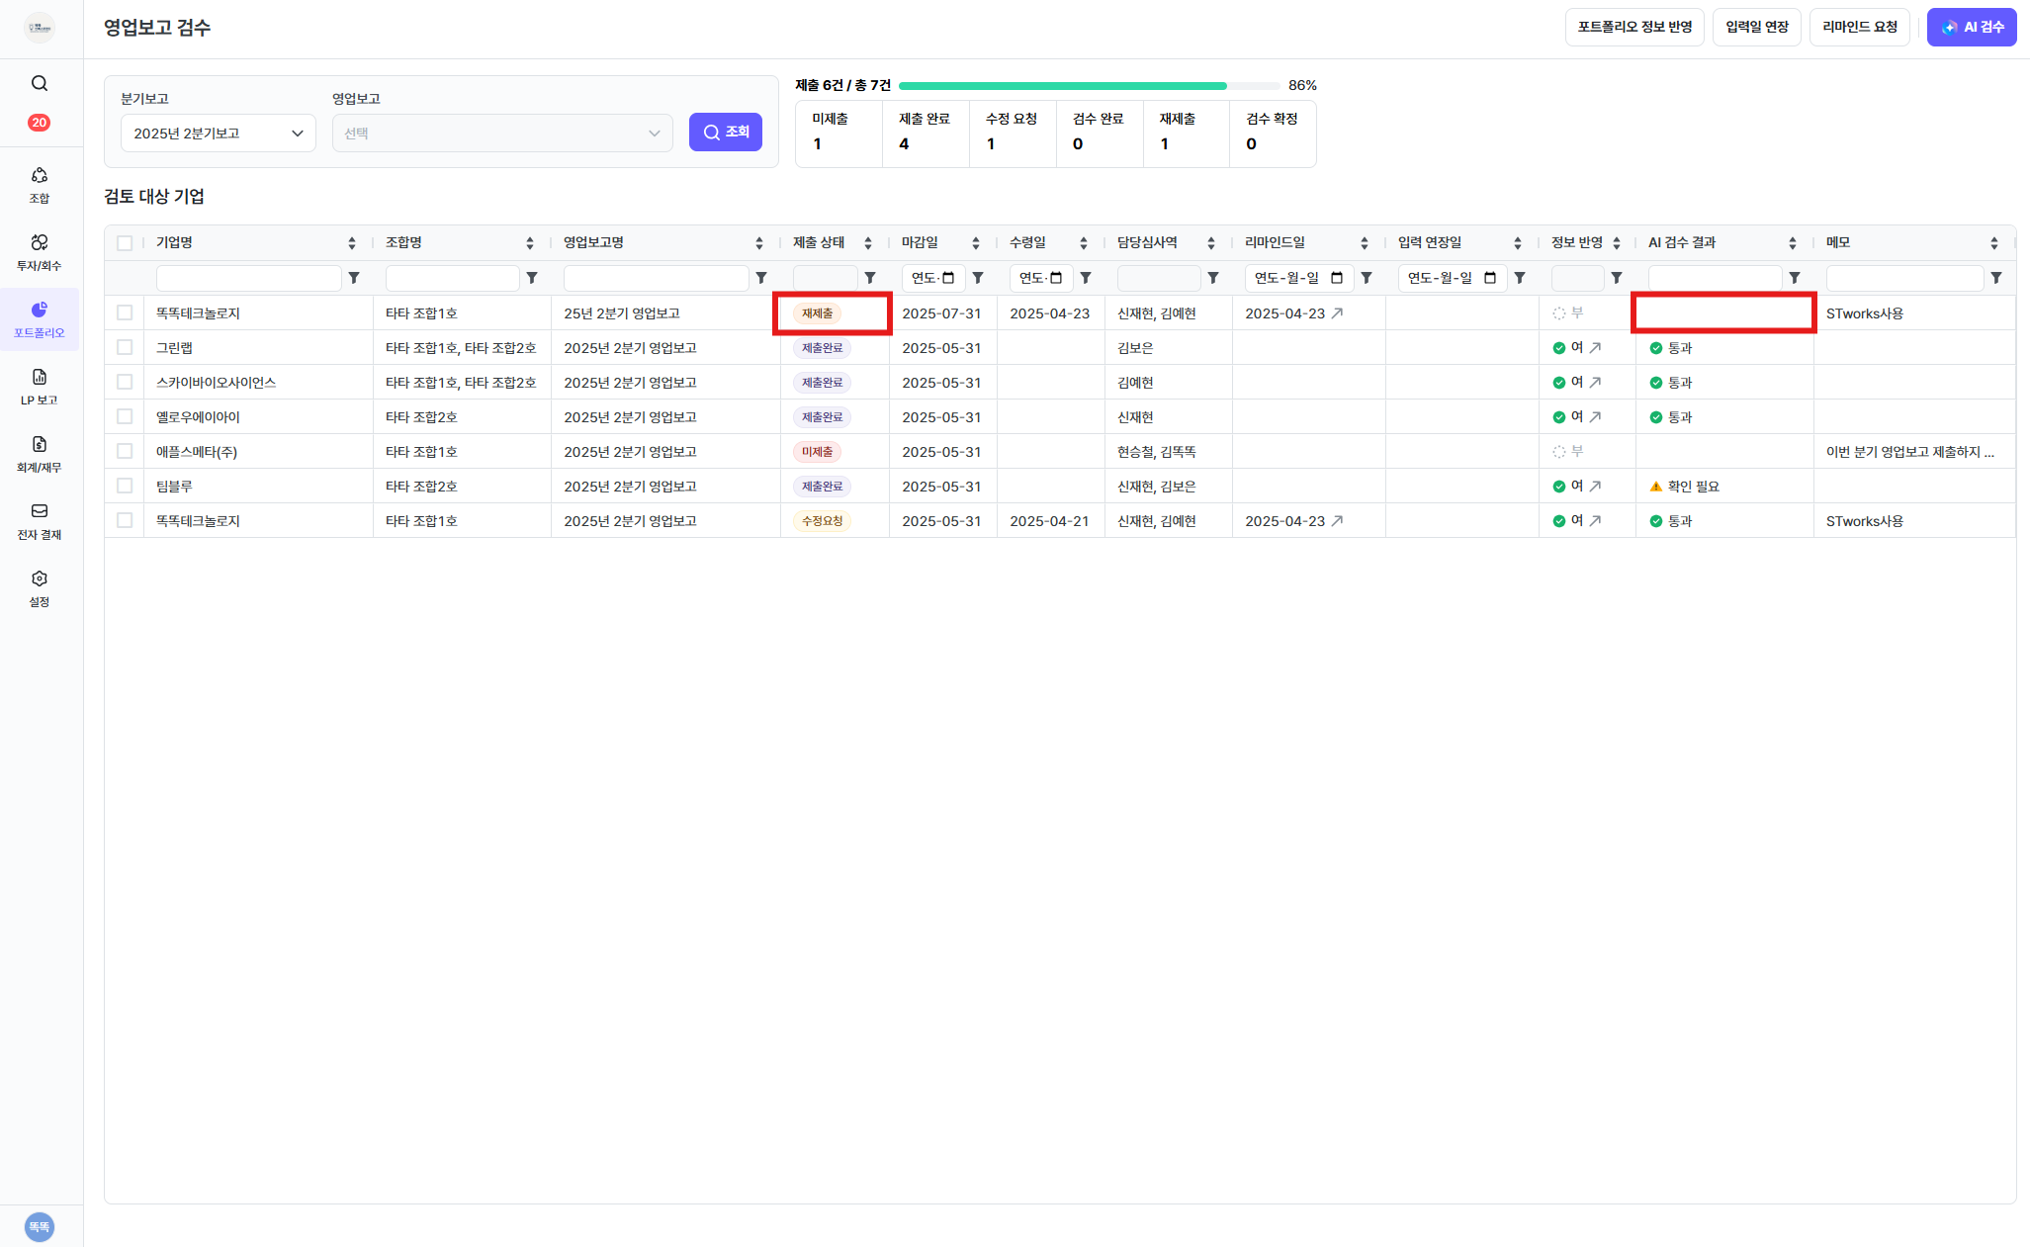Check the 스카이바이오사이언스 row checkbox
Image resolution: width=2030 pixels, height=1247 pixels.
(125, 382)
